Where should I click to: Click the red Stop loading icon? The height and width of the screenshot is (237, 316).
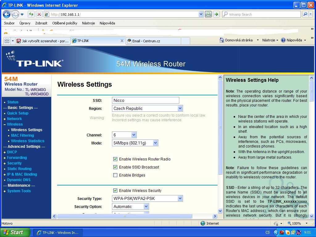(x=39, y=14)
